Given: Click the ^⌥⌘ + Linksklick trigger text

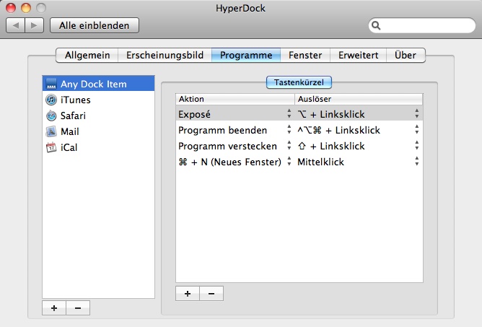Looking at the screenshot, I should click(338, 130).
